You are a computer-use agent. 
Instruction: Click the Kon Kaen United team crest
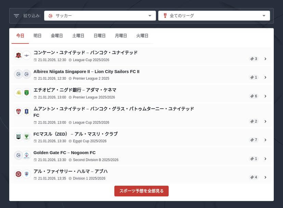click(19, 55)
